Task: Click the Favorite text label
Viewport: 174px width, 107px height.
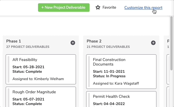Action: [x=109, y=7]
